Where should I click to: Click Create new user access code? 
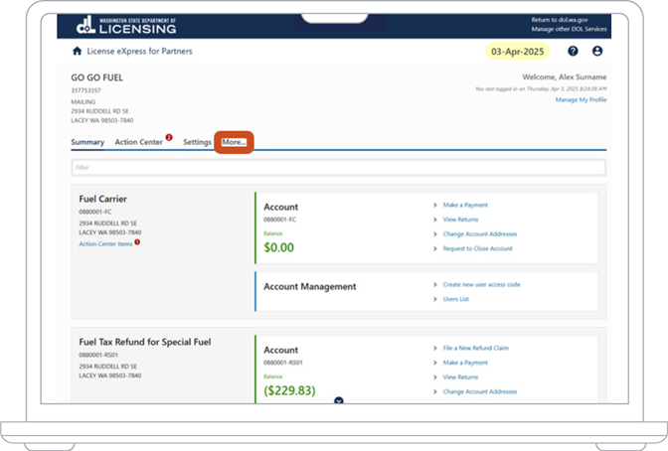[481, 284]
